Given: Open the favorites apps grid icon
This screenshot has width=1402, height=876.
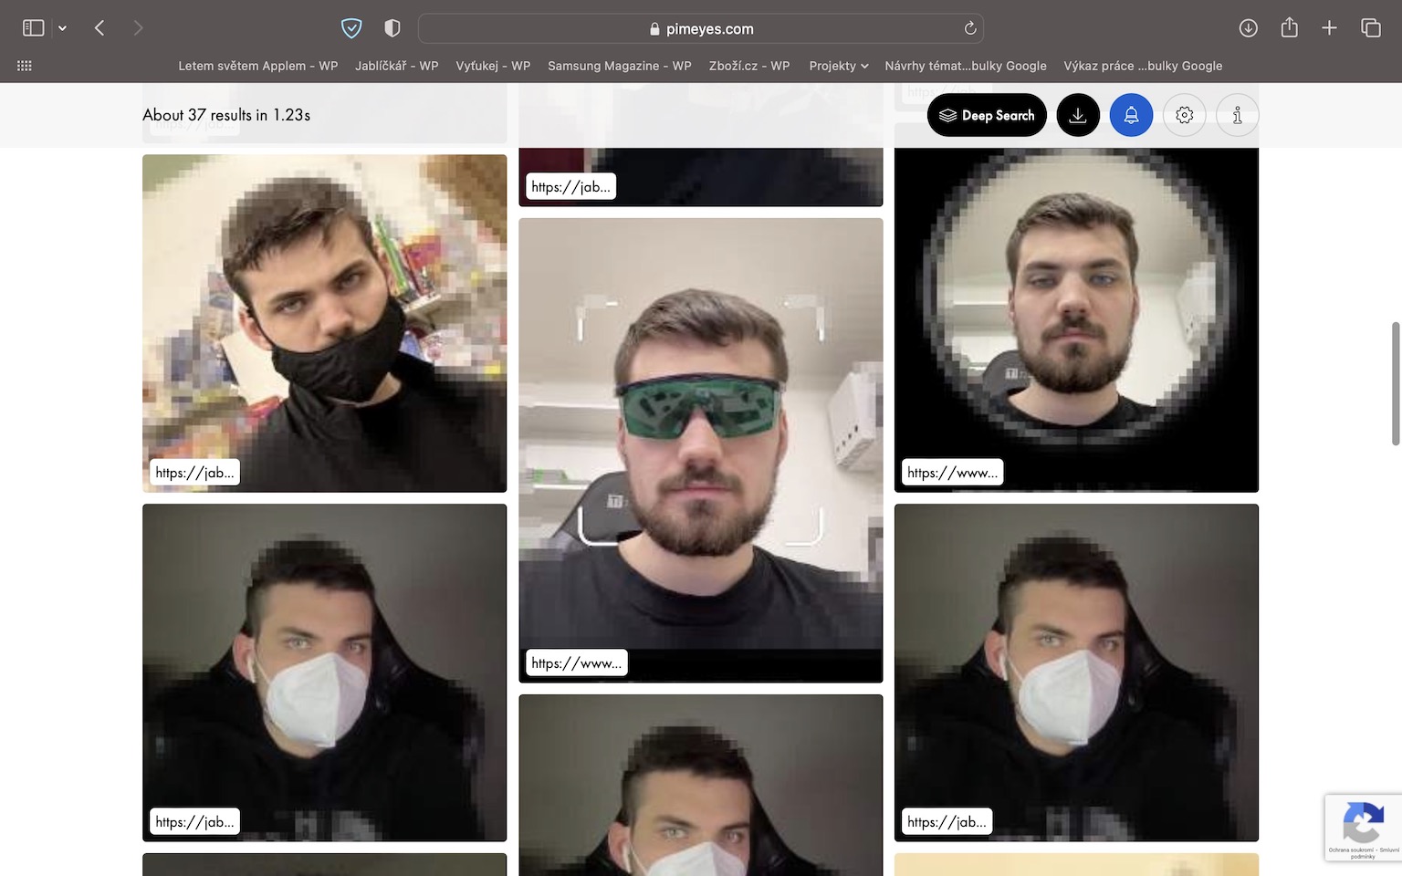Looking at the screenshot, I should (25, 66).
